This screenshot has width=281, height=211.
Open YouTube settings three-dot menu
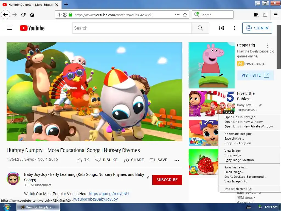tap(234, 28)
